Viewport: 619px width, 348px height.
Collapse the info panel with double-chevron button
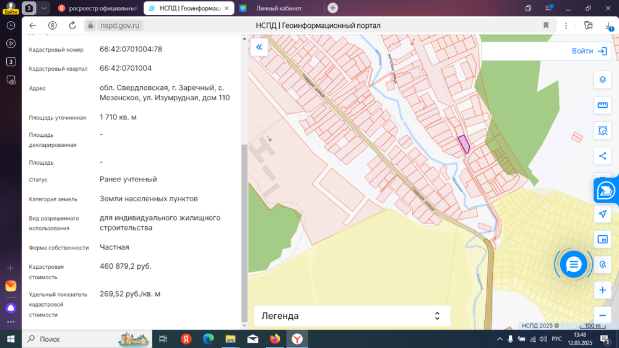(259, 48)
